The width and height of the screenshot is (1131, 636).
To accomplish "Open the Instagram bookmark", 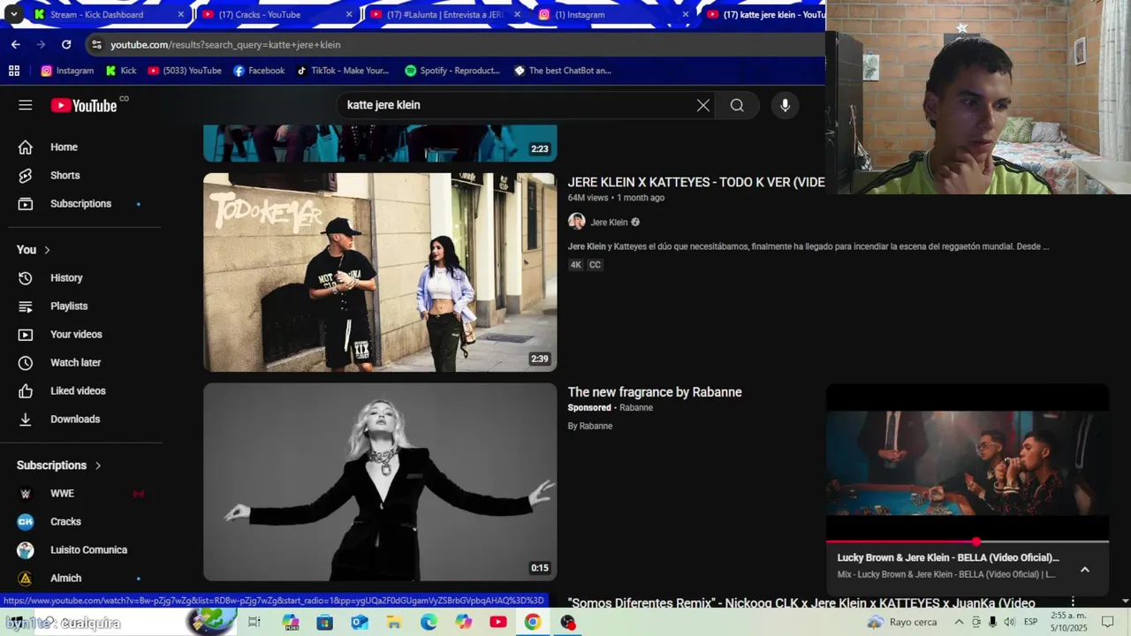I will tap(67, 71).
